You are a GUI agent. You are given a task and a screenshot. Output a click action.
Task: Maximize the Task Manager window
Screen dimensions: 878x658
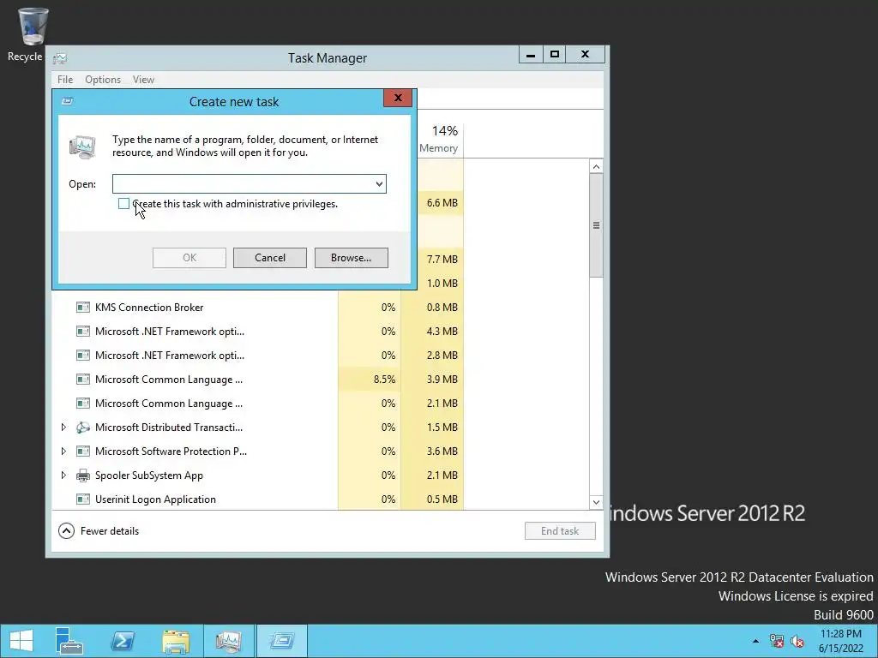click(x=555, y=55)
